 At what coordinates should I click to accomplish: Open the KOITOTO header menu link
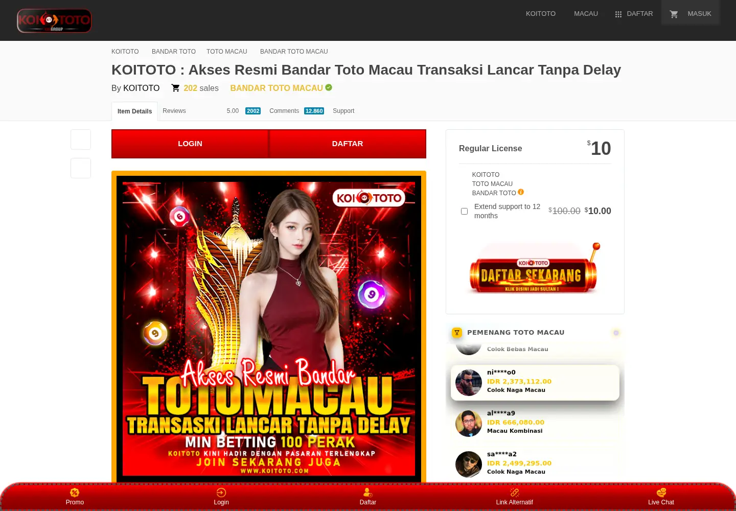tap(540, 14)
